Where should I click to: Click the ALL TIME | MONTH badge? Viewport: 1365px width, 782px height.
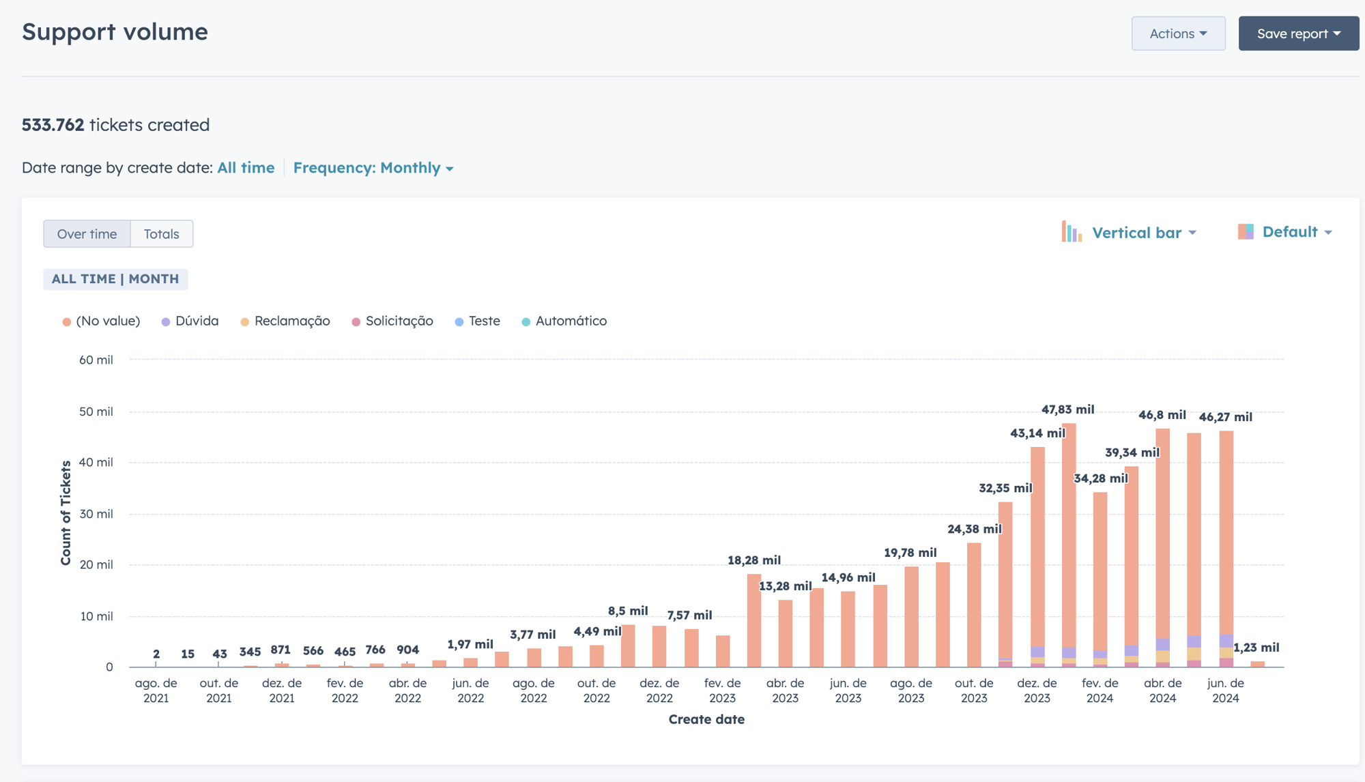click(x=115, y=279)
